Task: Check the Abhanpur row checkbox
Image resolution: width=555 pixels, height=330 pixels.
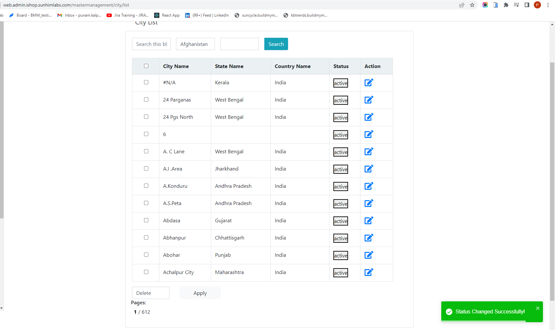Action: click(146, 238)
